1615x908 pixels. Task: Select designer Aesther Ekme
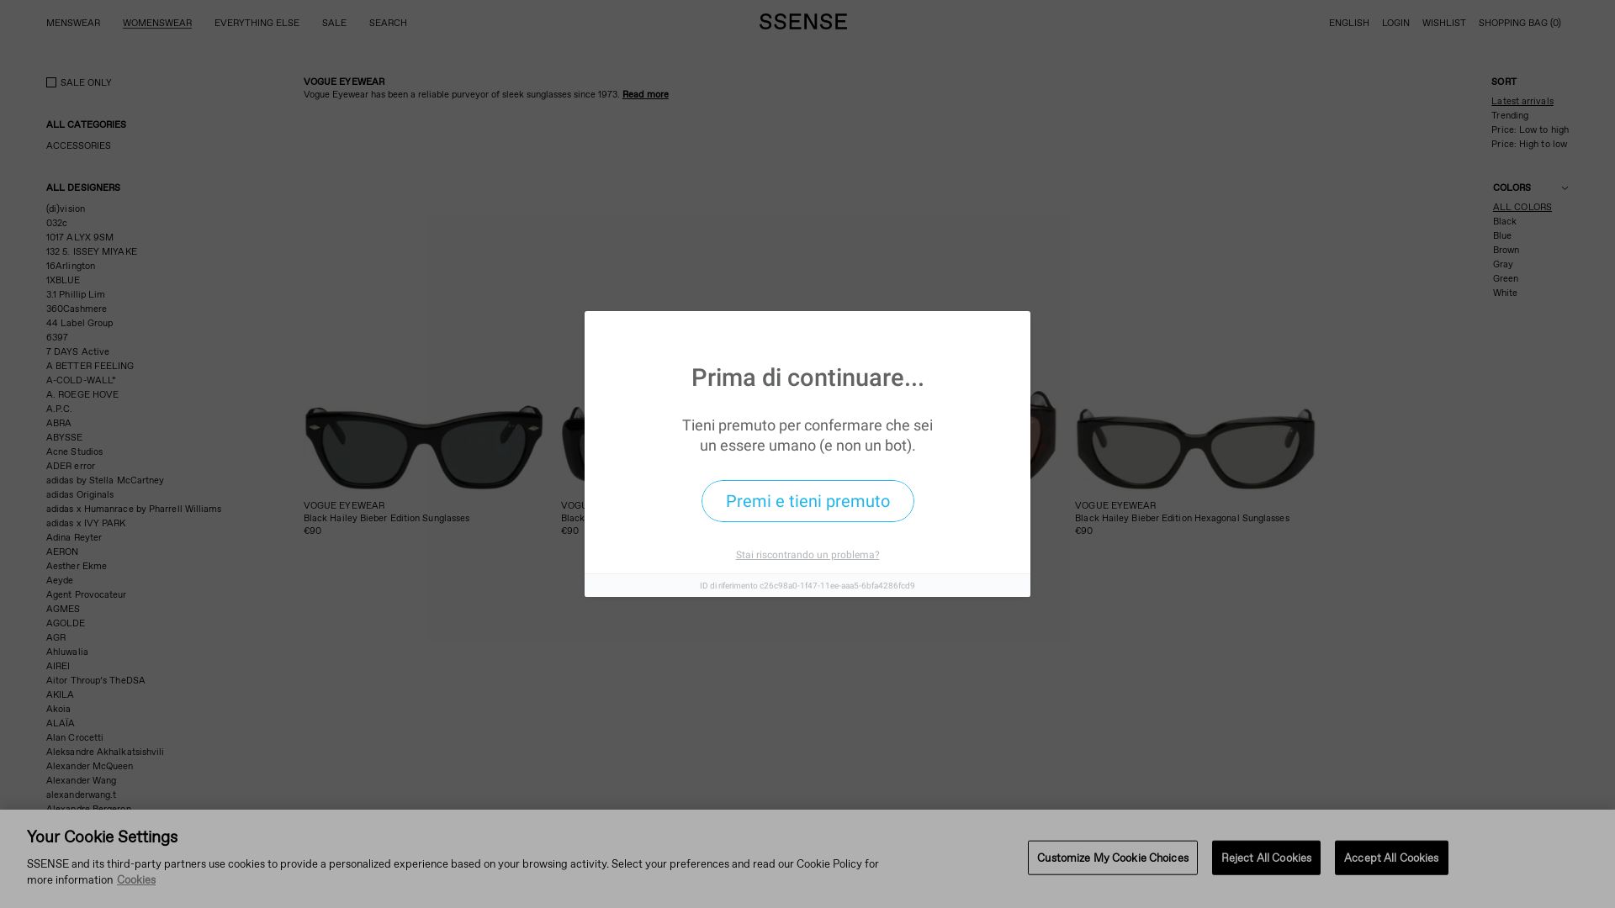click(x=77, y=566)
